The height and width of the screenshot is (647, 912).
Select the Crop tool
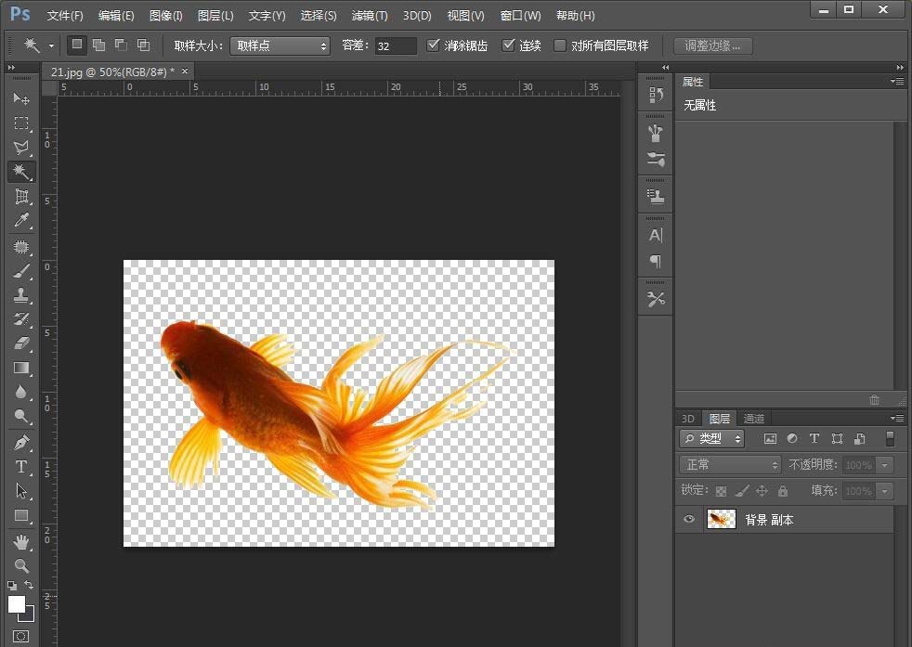coord(21,197)
